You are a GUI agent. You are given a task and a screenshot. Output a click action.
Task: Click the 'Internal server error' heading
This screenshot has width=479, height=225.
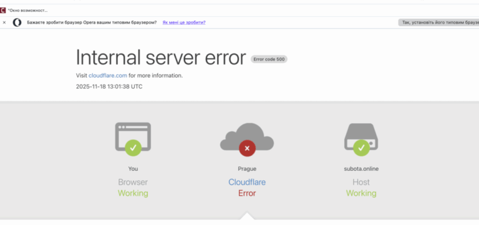click(161, 57)
